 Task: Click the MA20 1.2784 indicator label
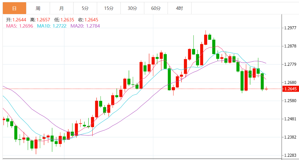tap(85, 26)
